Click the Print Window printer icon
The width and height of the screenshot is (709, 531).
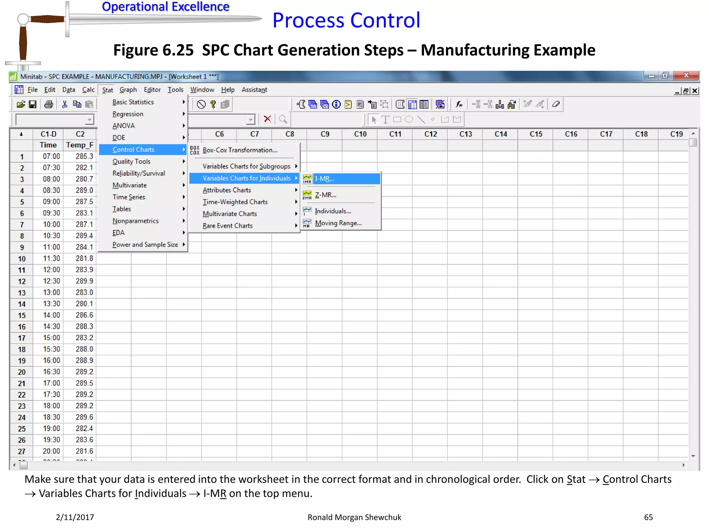click(x=49, y=104)
